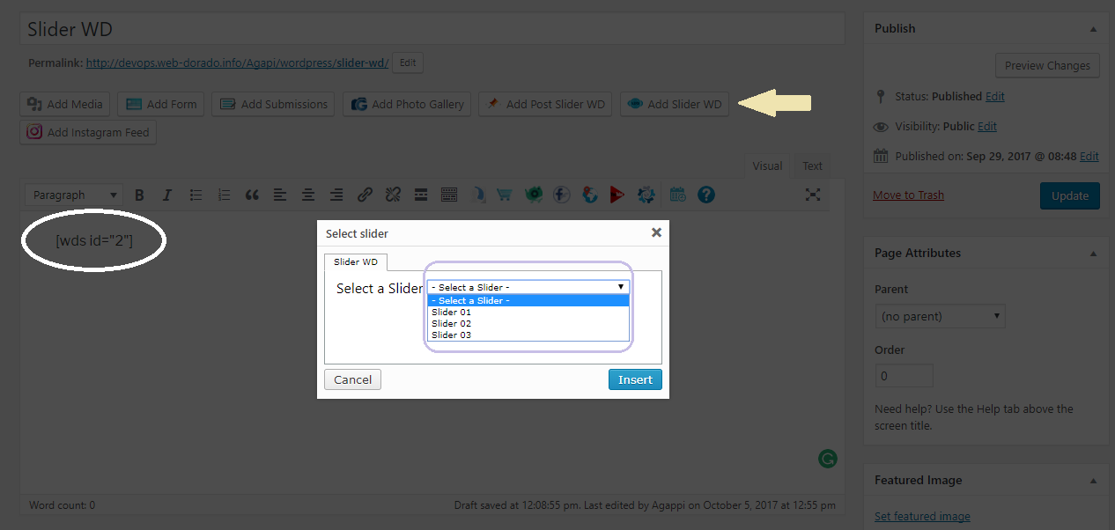1115x530 pixels.
Task: Click Add Slider WD button
Action: click(675, 104)
